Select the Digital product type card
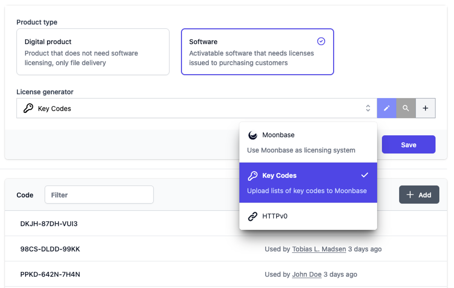The height and width of the screenshot is (288, 454). click(93, 52)
